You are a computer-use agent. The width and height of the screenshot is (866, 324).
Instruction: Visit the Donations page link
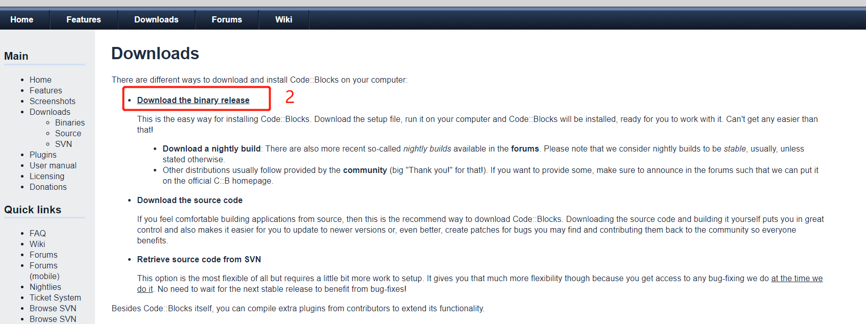tap(48, 187)
